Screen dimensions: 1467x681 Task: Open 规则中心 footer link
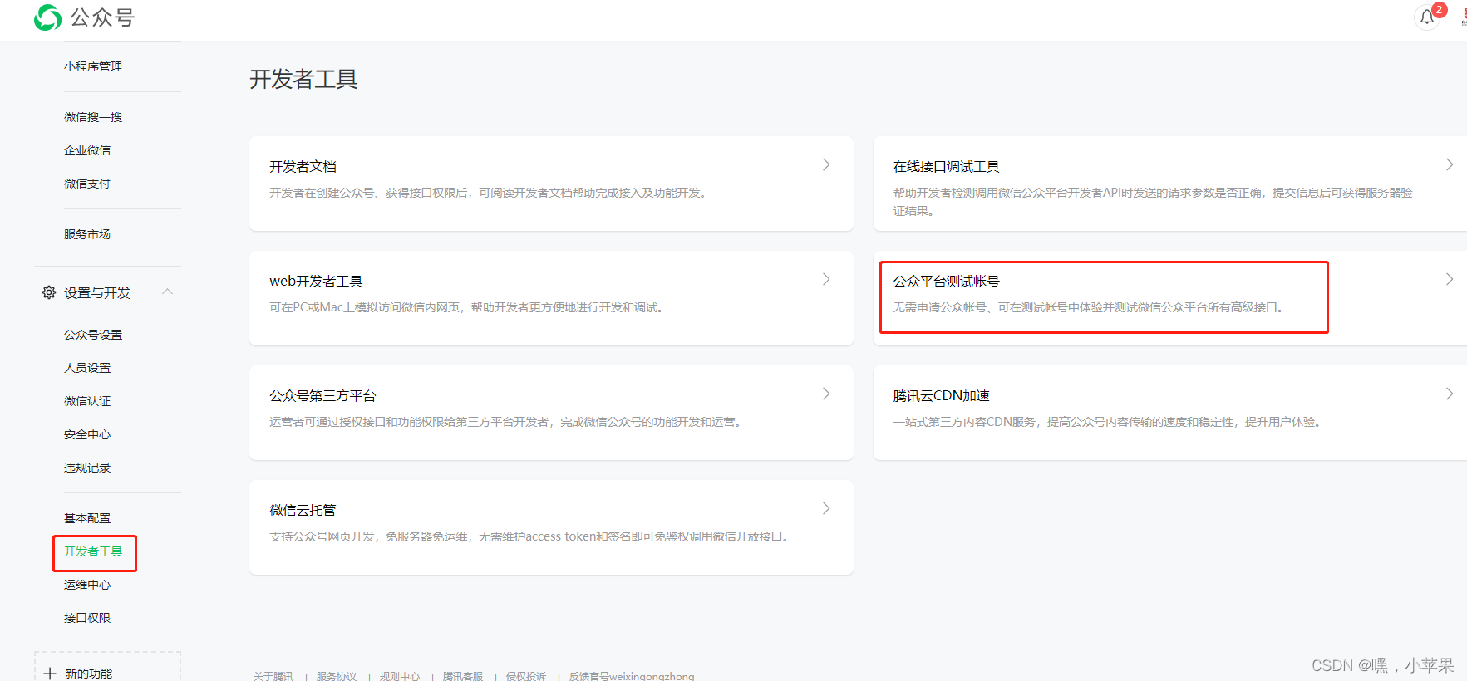click(x=400, y=676)
